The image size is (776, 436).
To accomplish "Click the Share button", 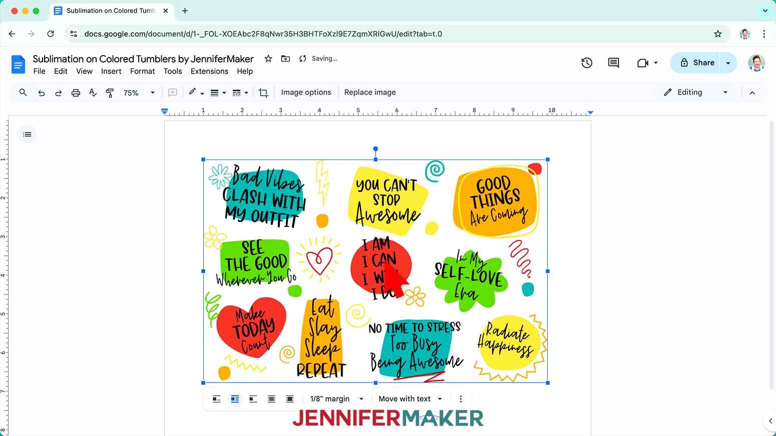I will (x=696, y=63).
